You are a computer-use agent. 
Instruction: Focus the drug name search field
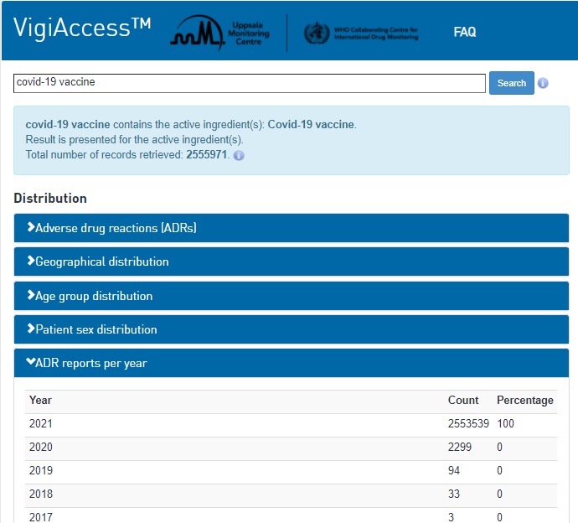[x=249, y=83]
